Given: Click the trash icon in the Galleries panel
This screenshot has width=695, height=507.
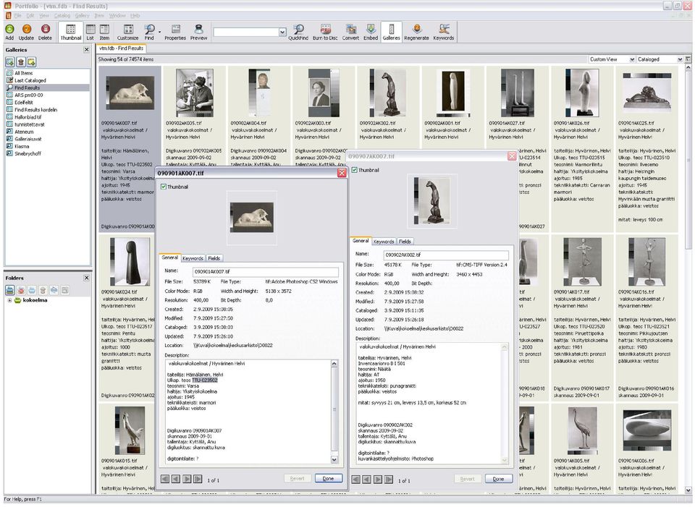Looking at the screenshot, I should tap(21, 62).
